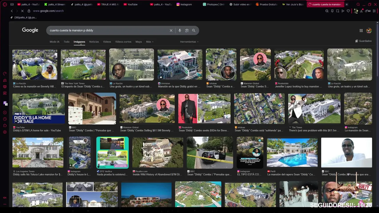Switch to the Noticias tab
379x213 pixels.
coord(94,42)
